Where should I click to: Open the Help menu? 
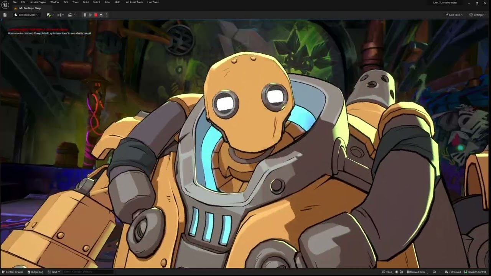(x=117, y=2)
